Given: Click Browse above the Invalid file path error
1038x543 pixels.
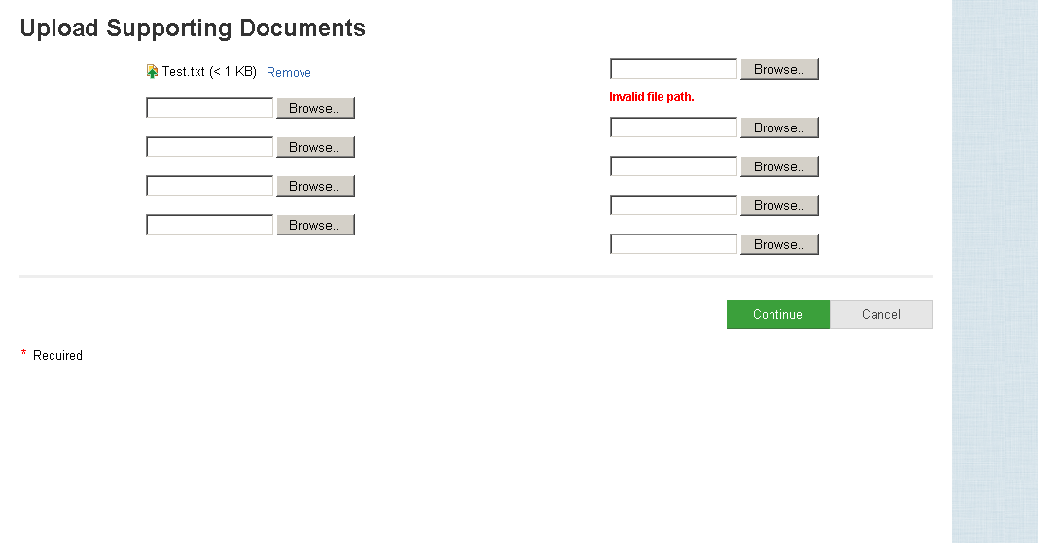Looking at the screenshot, I should tap(780, 69).
